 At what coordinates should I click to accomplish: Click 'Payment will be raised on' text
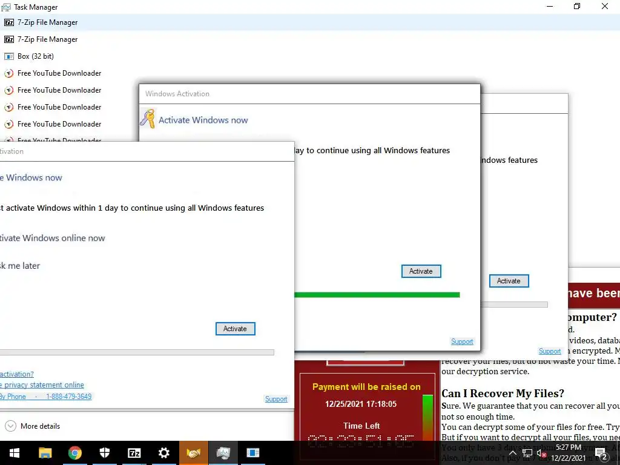click(366, 387)
